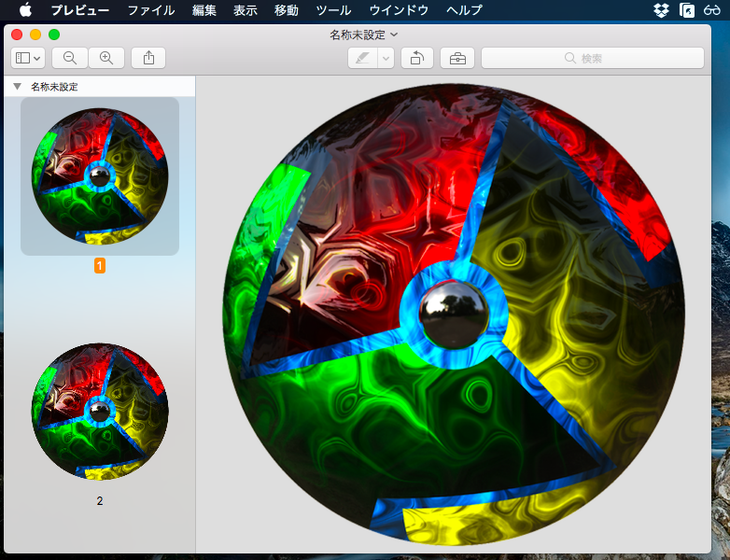Open the Apple menu
This screenshot has height=560, width=730.
point(25,9)
